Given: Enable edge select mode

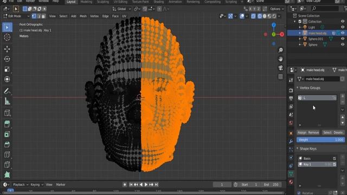Looking at the screenshot, I should click(38, 16).
